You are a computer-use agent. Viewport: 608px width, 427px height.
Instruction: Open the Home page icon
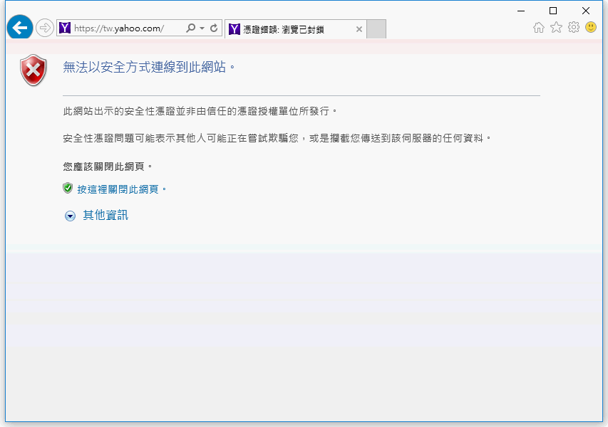(539, 28)
